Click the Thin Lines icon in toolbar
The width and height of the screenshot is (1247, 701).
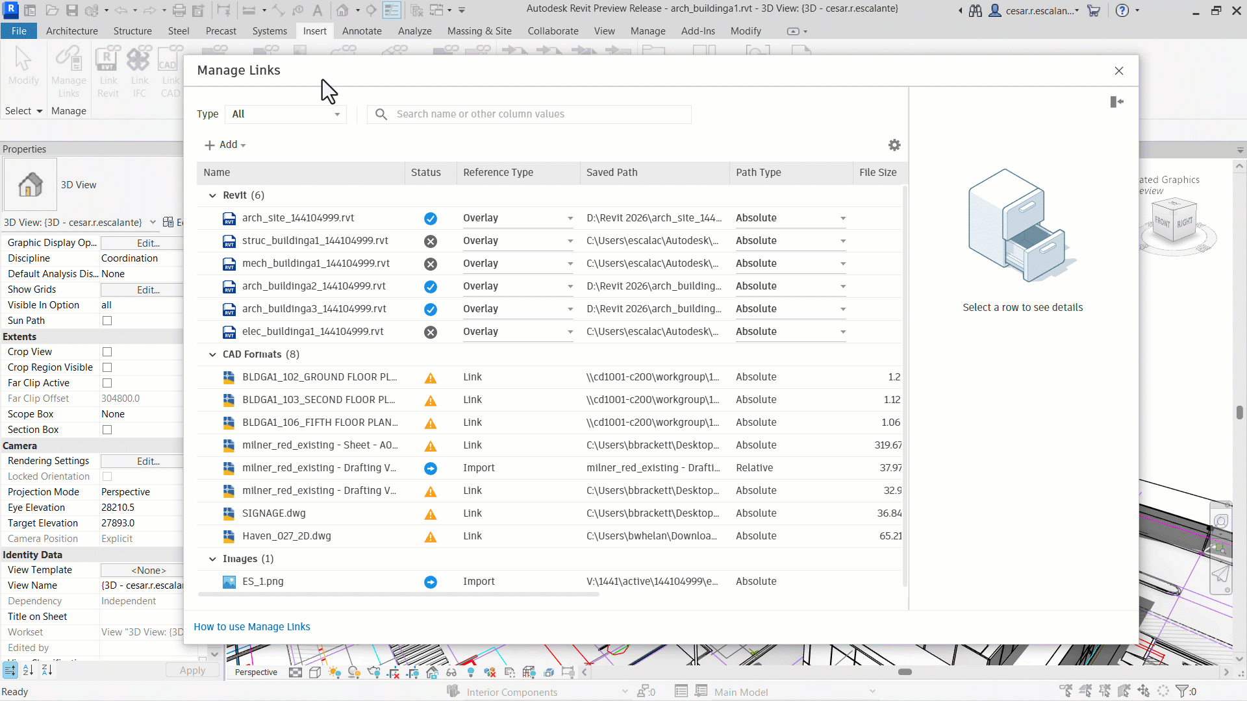pyautogui.click(x=392, y=10)
